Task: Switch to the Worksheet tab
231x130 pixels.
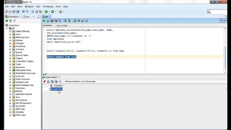Action: click(47, 25)
